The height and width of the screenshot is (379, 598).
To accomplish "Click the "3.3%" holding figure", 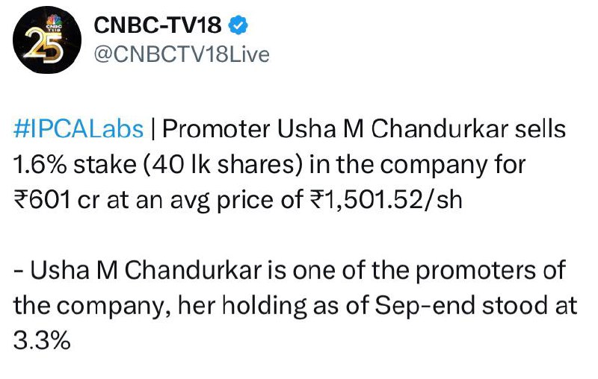I will click(42, 340).
